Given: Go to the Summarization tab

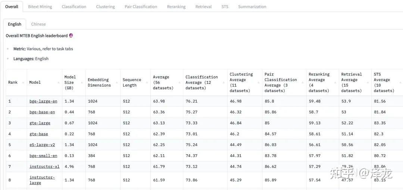Looking at the screenshot, I should tap(252, 7).
